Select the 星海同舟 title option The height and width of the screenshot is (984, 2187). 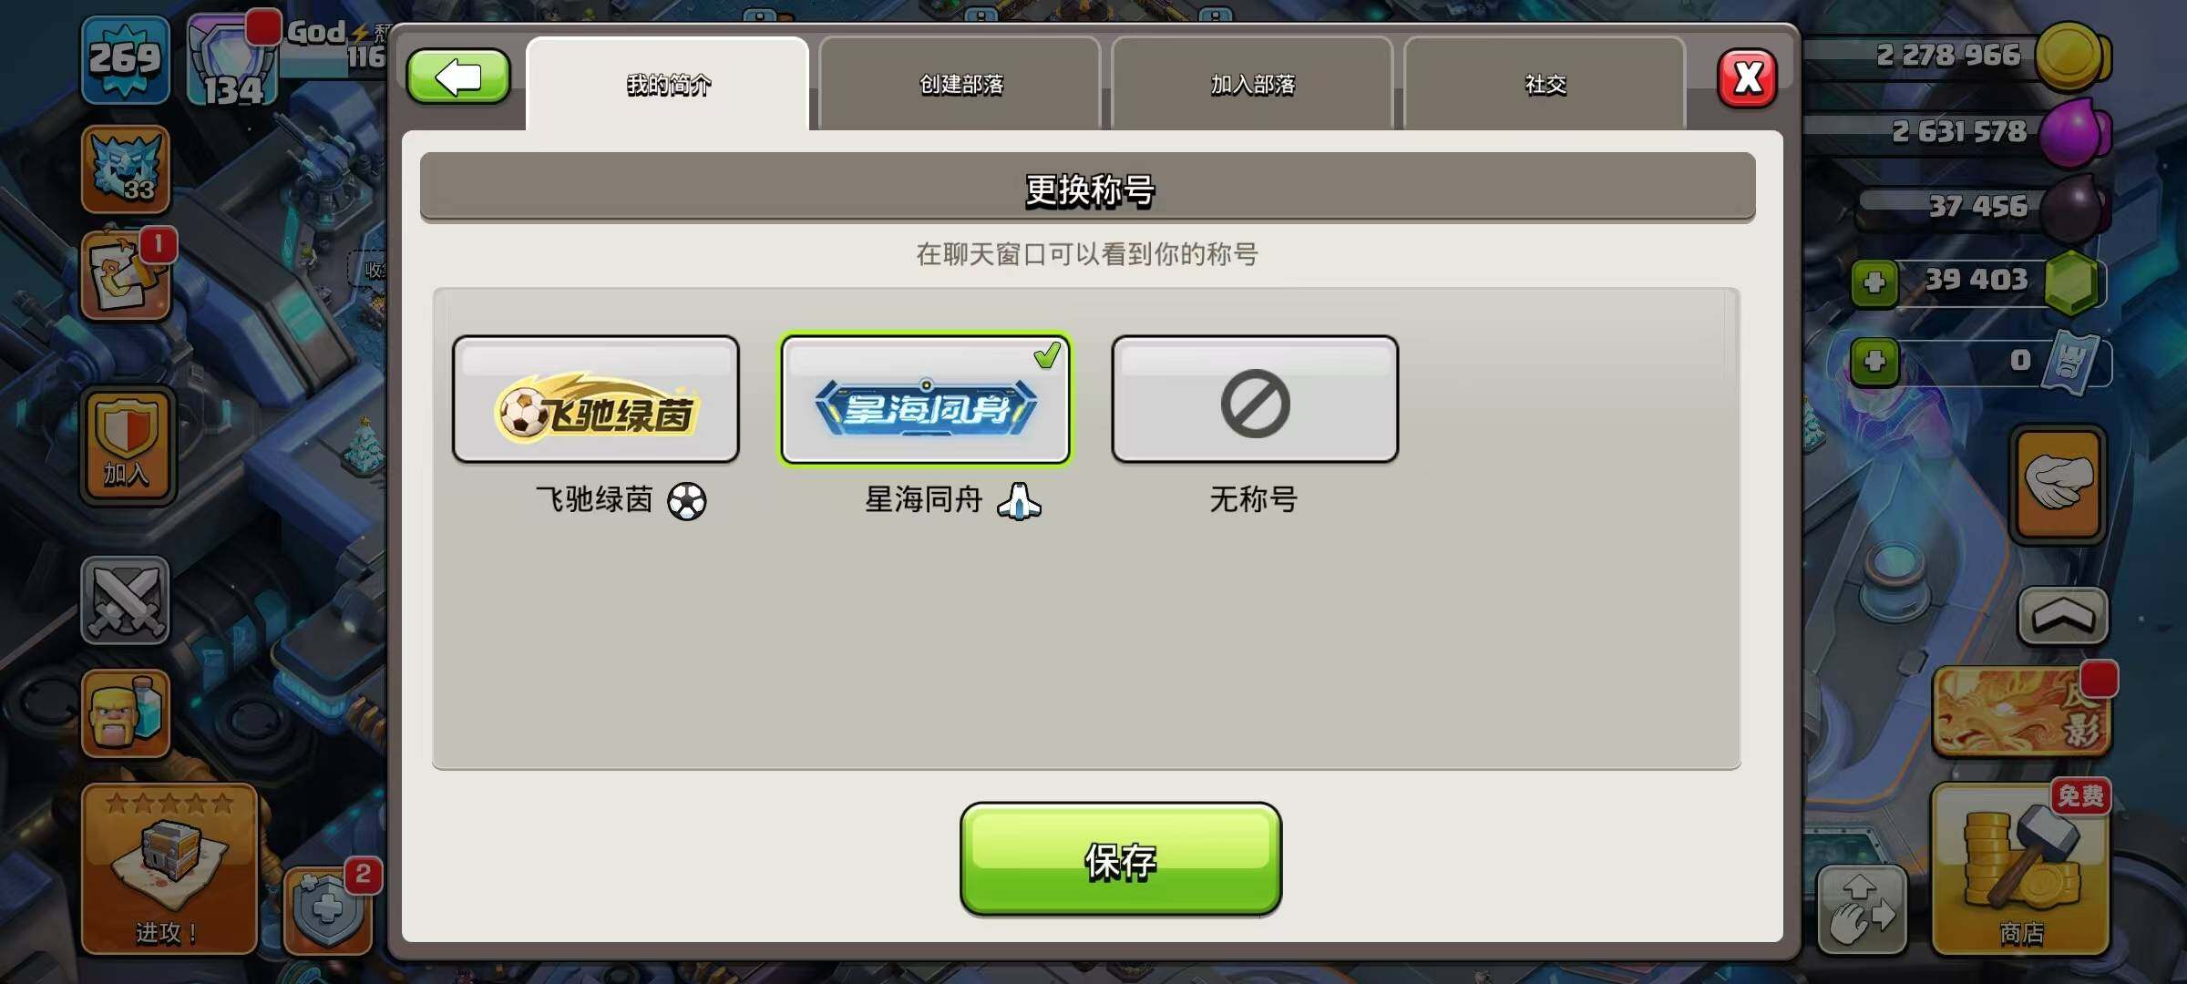pyautogui.click(x=925, y=400)
